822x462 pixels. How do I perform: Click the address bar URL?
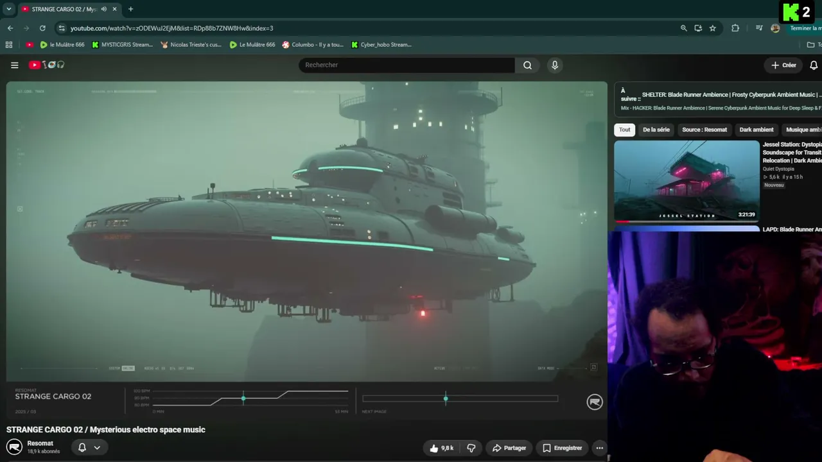pyautogui.click(x=171, y=28)
